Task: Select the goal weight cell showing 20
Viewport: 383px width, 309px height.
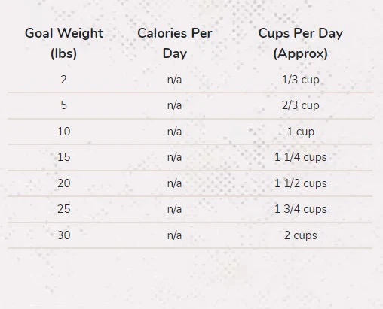Action: point(64,183)
